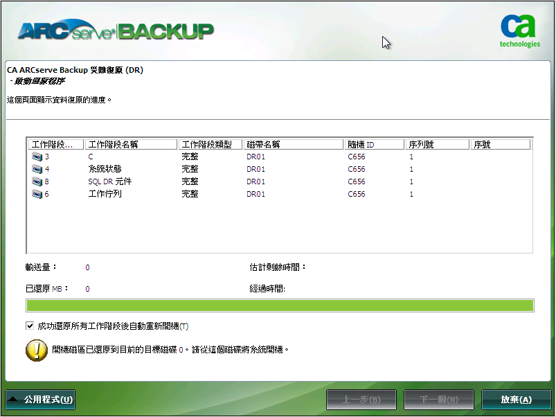Open the 公用程式(U) utilities menu
Viewport: 556px width, 417px height.
(x=40, y=400)
